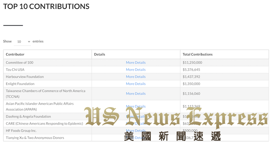Click the dropdown arrow beside 10
This screenshot has width=273, height=146.
(29, 42)
